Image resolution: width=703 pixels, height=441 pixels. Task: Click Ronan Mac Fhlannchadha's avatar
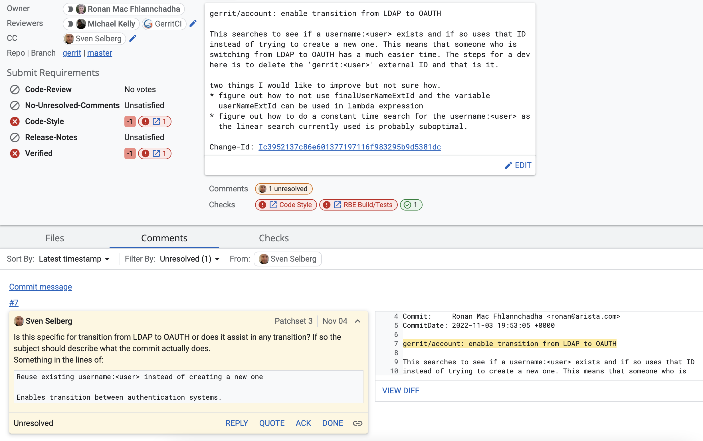pyautogui.click(x=81, y=9)
